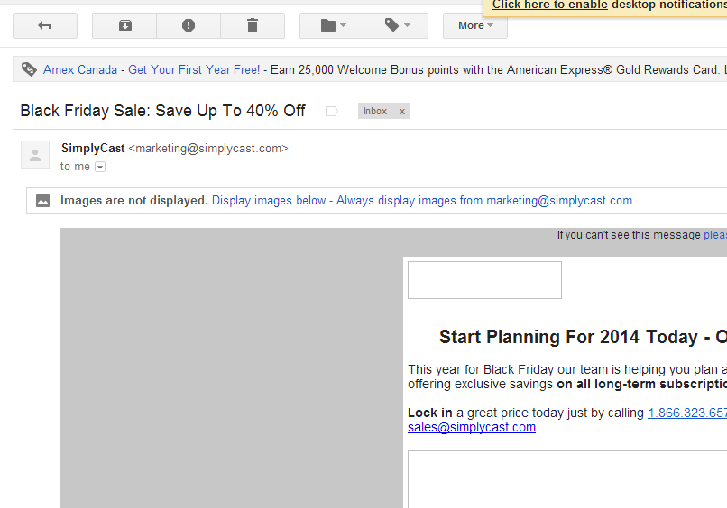Click the sales@simplycast.com email link
The image size is (727, 508).
click(x=472, y=427)
